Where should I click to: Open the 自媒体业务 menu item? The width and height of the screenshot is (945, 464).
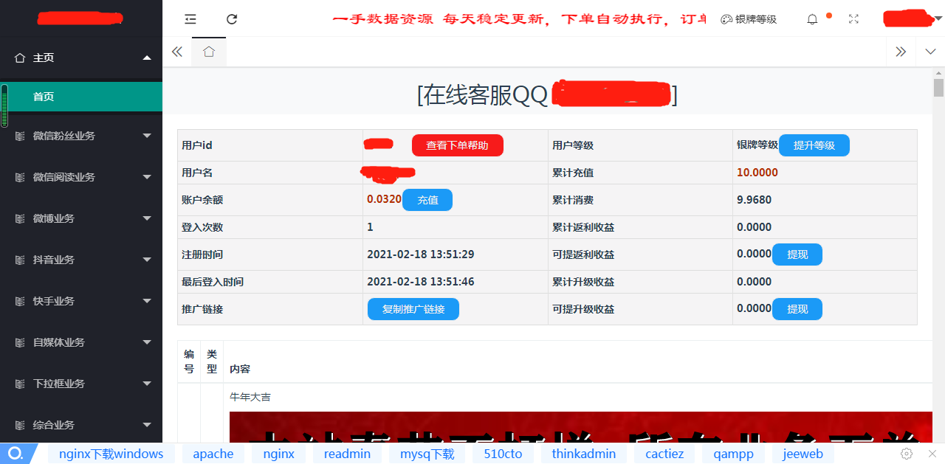pos(81,342)
